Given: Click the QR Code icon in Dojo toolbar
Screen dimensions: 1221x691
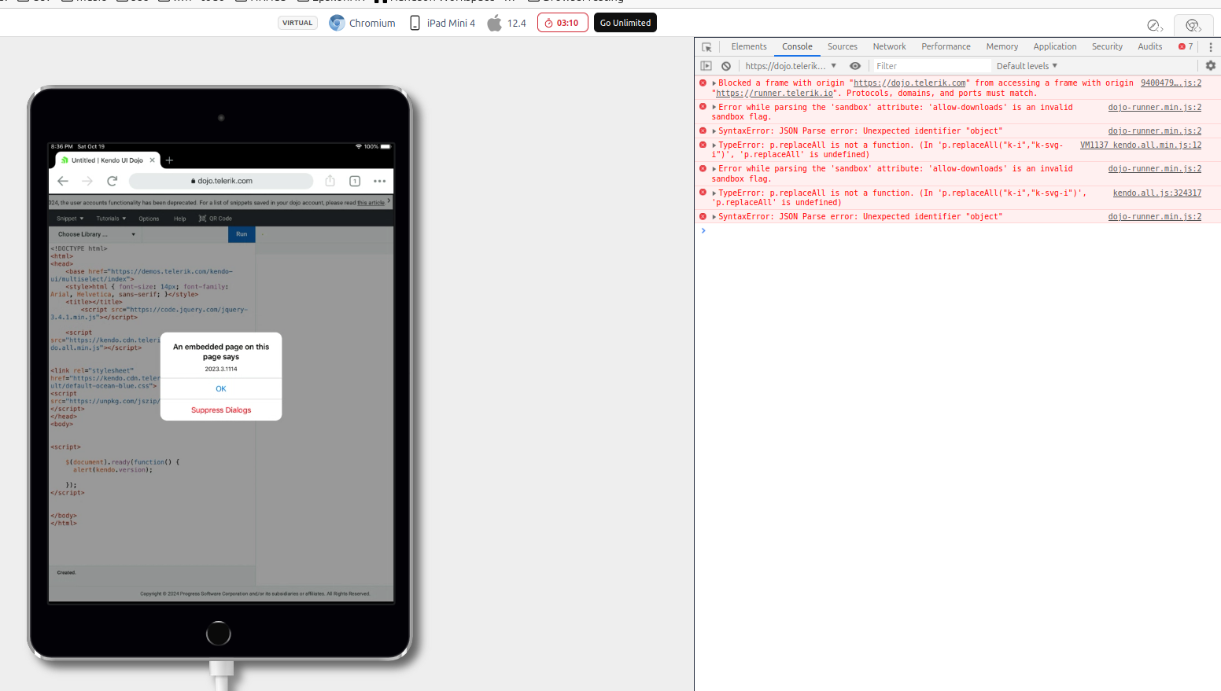Looking at the screenshot, I should (x=202, y=219).
